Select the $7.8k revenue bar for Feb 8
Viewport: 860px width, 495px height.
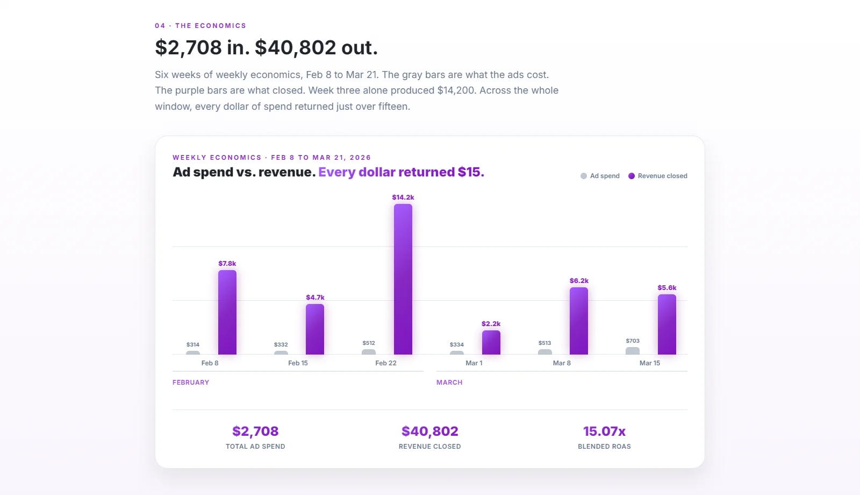(x=227, y=312)
